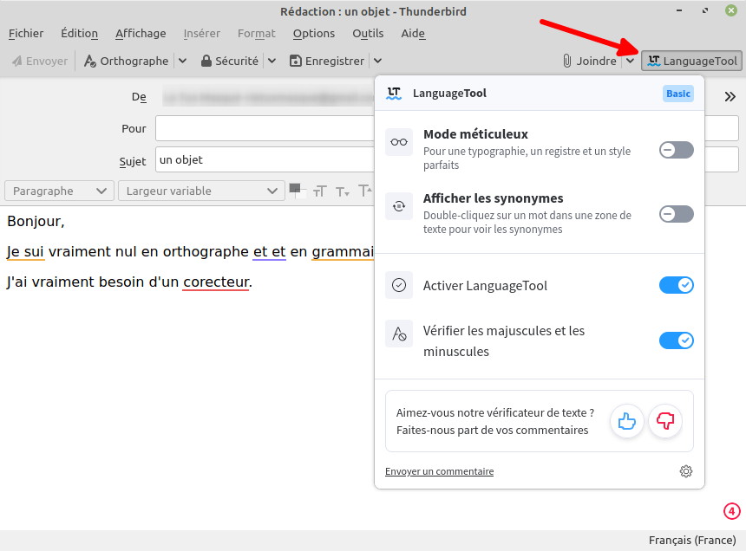Expand the Joindre dropdown arrow
Screen dimensions: 746x551
click(x=630, y=61)
